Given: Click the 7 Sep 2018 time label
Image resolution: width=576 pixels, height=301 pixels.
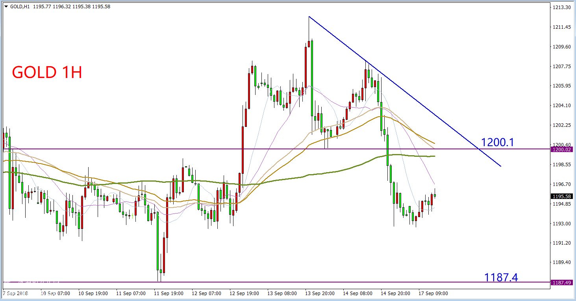Looking at the screenshot, I should 15,294.
